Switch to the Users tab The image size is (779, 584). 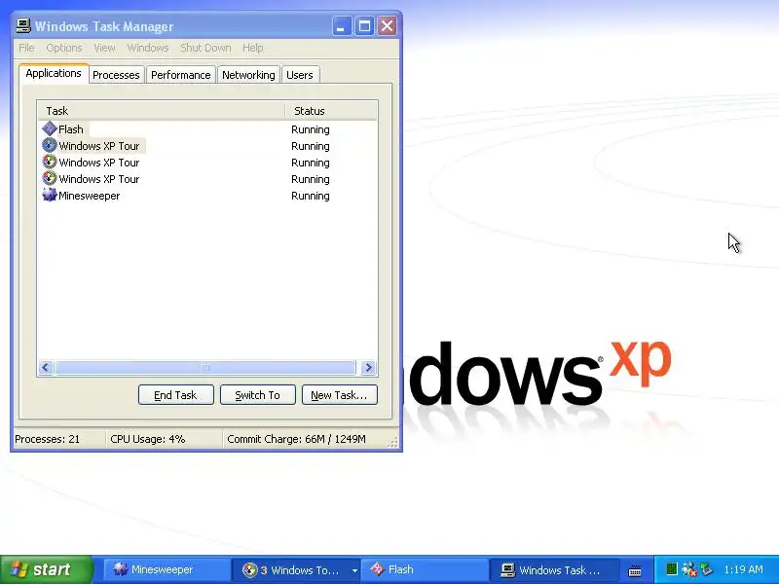click(300, 75)
